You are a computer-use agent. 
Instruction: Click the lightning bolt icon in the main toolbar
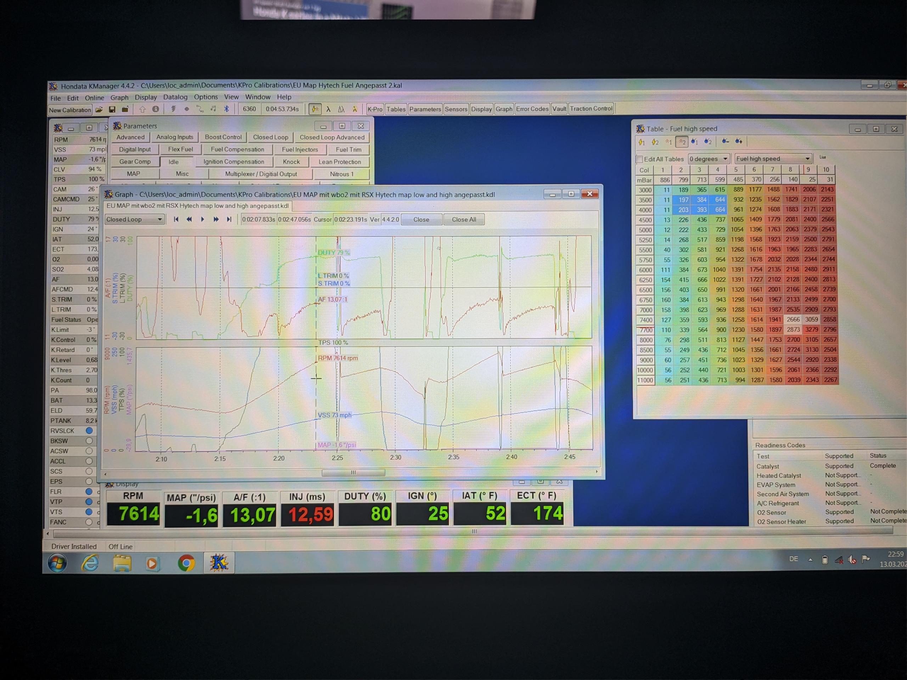click(174, 109)
